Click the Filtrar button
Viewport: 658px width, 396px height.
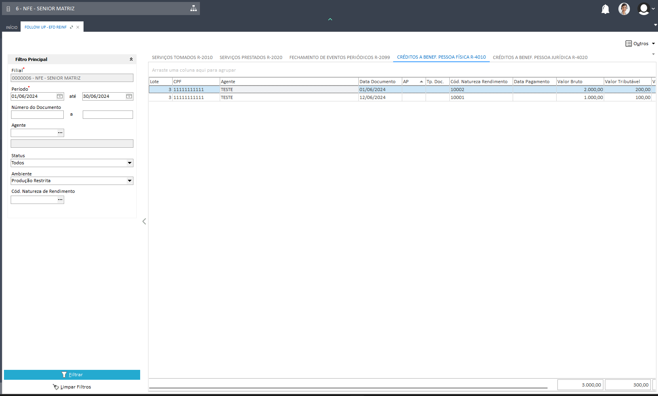(x=72, y=375)
